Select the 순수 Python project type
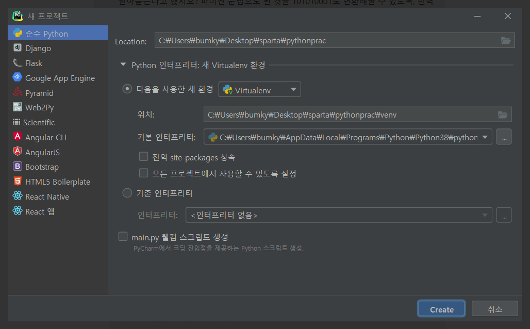 coord(58,33)
